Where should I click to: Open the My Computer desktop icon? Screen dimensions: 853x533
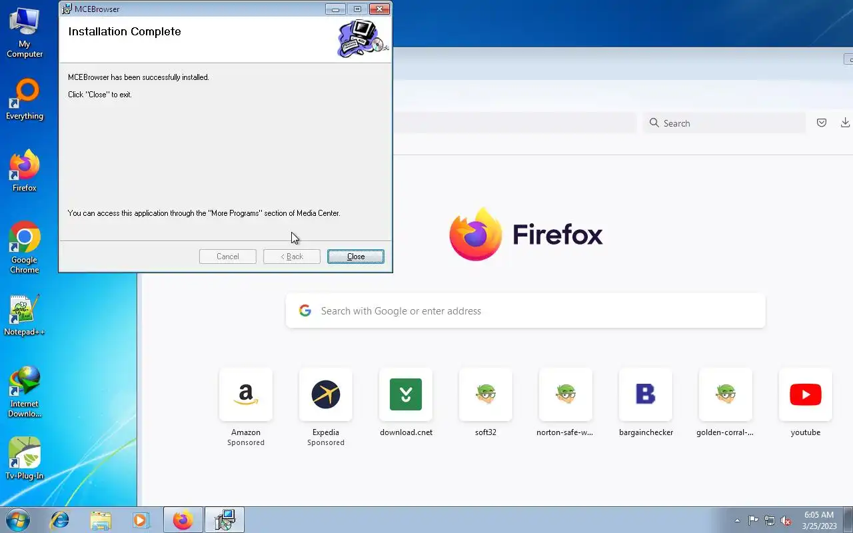click(x=25, y=33)
